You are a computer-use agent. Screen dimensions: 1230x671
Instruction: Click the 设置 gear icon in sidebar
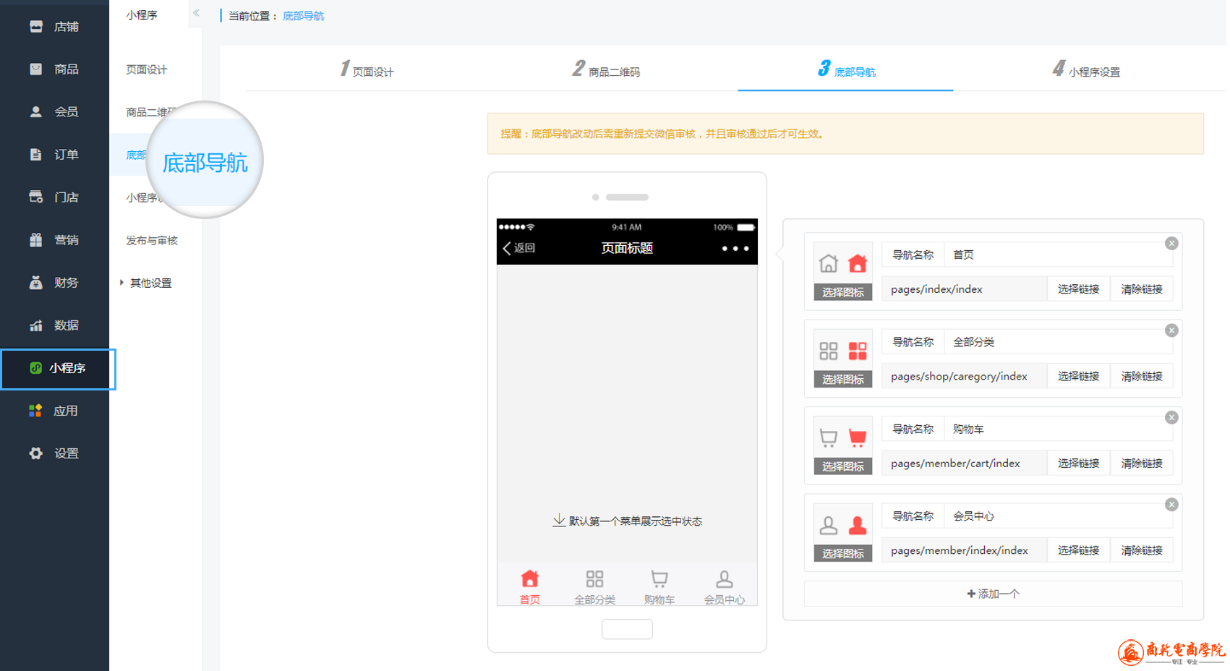point(35,453)
